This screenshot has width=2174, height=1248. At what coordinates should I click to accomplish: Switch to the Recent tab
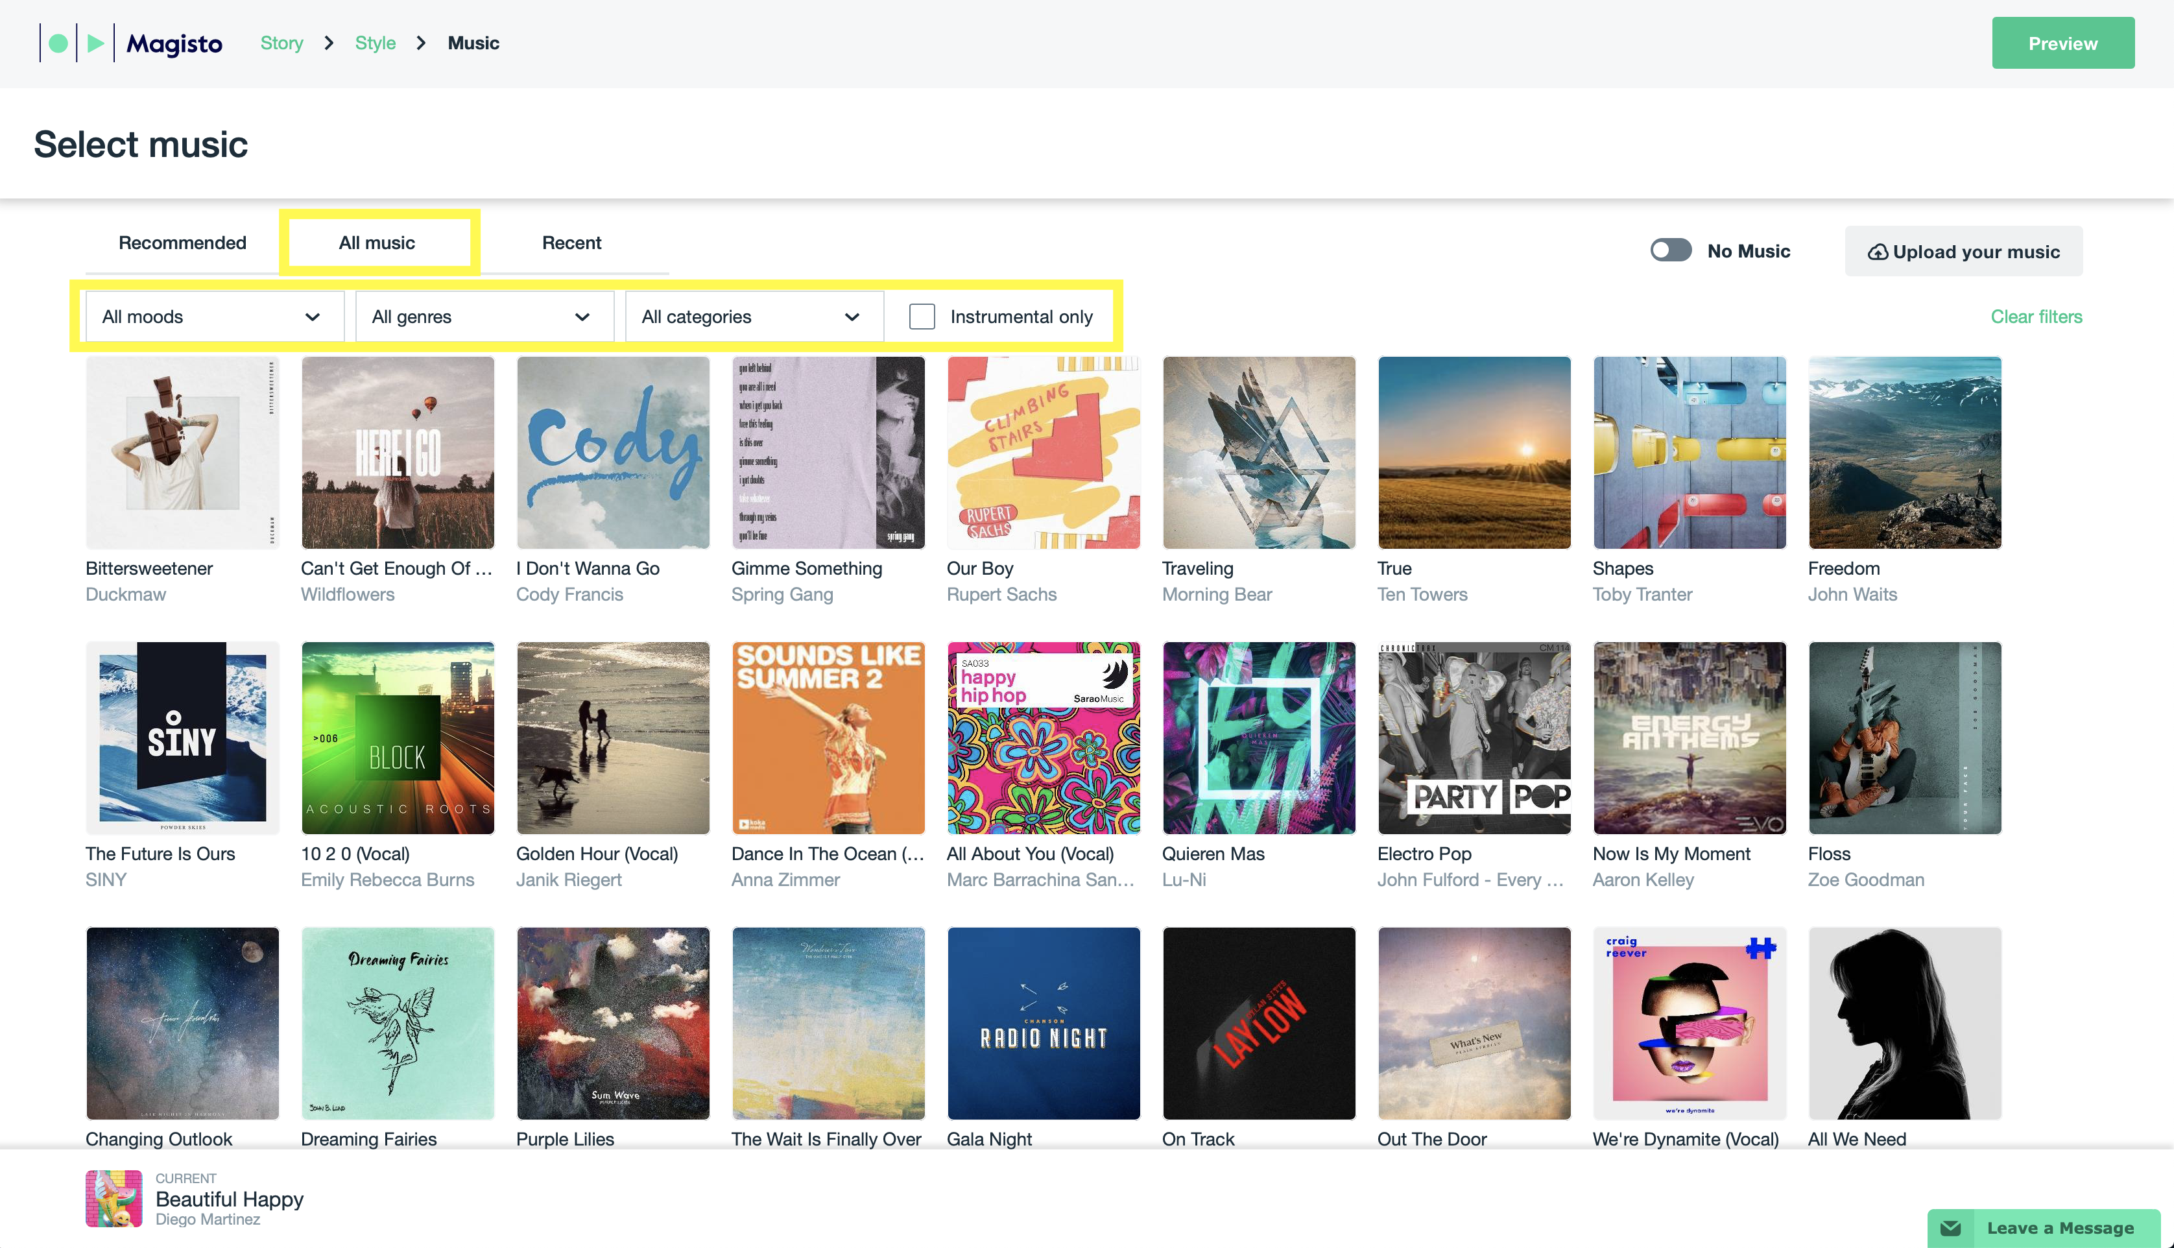click(x=571, y=243)
